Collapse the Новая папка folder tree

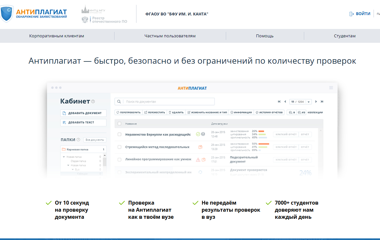(64, 157)
